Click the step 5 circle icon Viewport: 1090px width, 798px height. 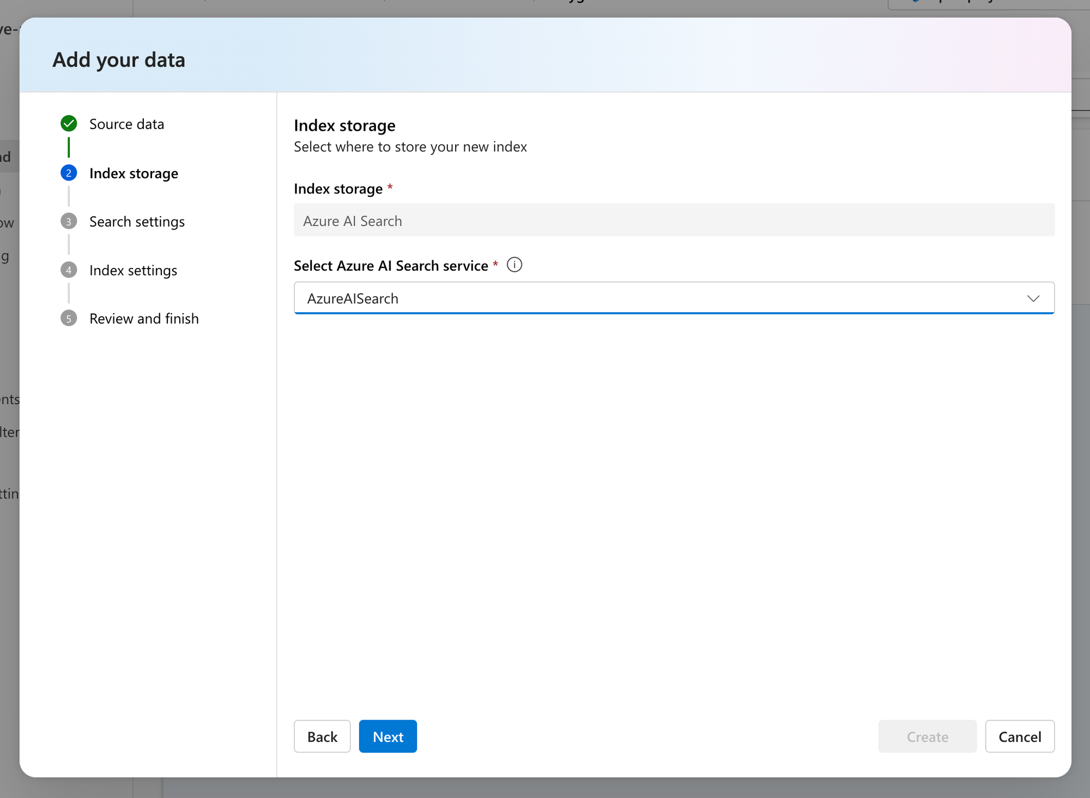click(x=69, y=318)
